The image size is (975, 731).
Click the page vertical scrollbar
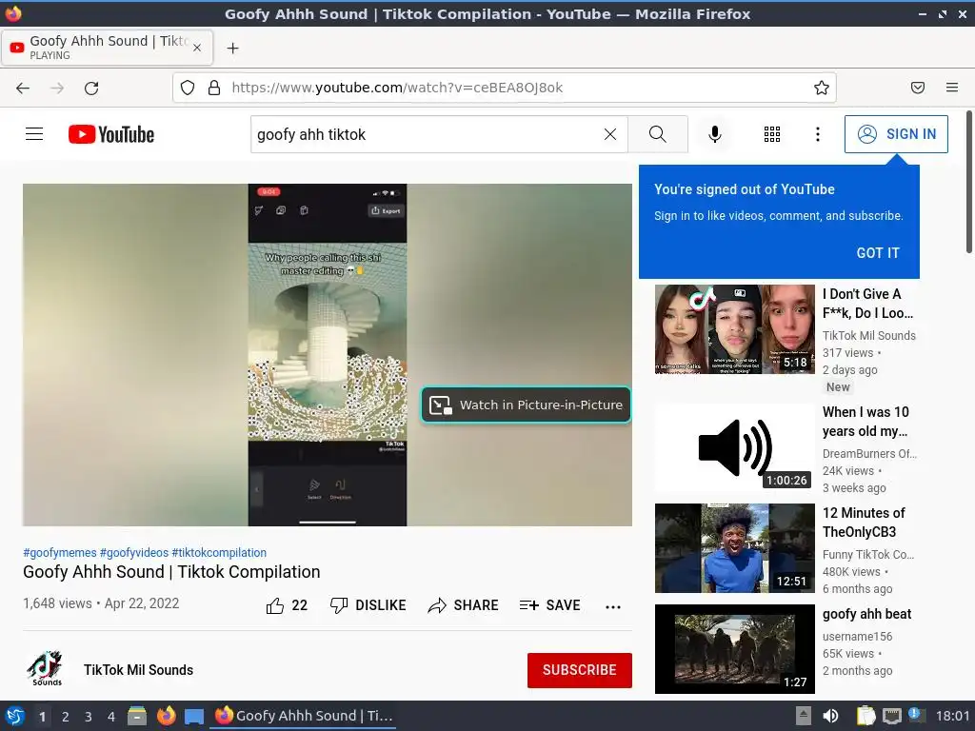[x=968, y=182]
